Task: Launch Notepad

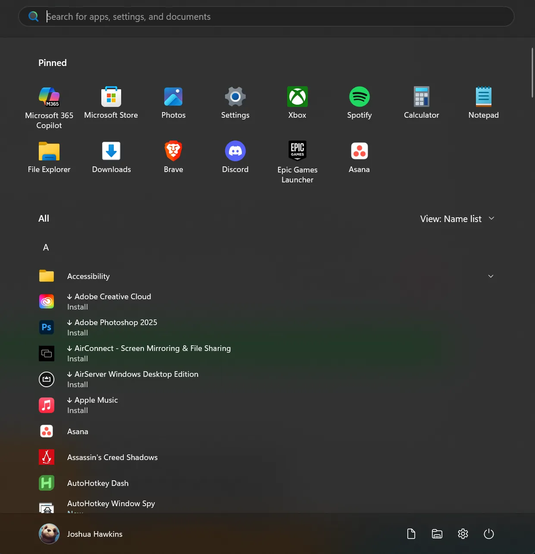Action: (483, 103)
